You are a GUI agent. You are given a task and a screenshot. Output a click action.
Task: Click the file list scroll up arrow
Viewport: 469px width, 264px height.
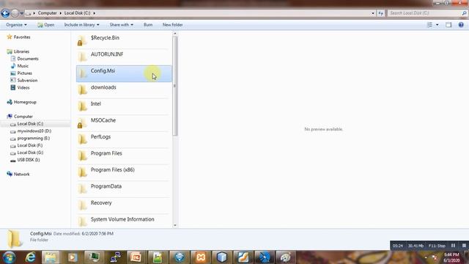click(x=175, y=34)
